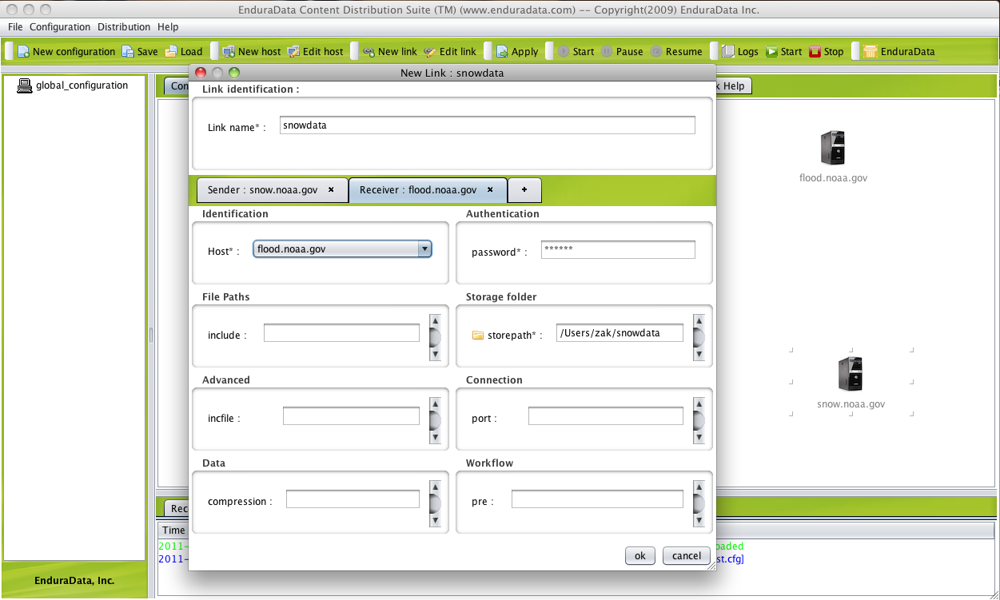The height and width of the screenshot is (600, 1000).
Task: Click the green Start button next to Logs
Action: [783, 51]
